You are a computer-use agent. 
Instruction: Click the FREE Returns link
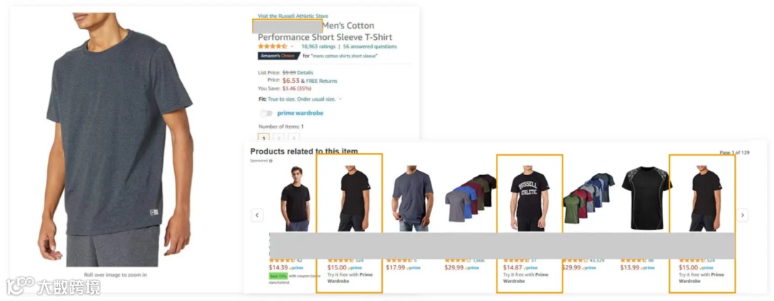321,80
